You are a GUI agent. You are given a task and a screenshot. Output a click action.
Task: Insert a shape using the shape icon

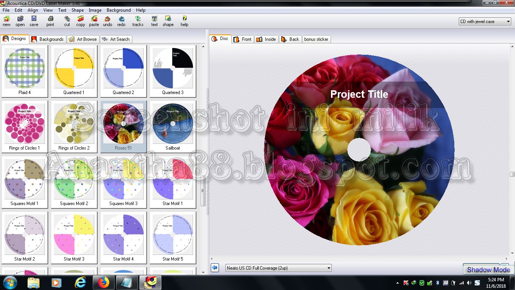pyautogui.click(x=168, y=21)
